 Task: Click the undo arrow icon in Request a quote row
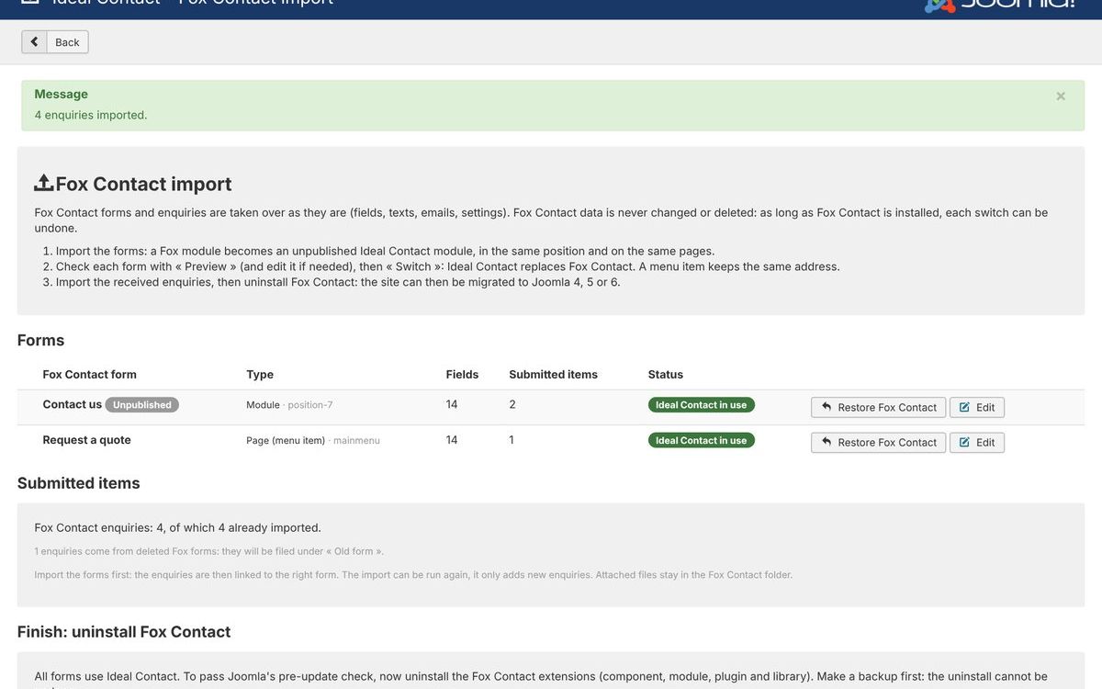click(826, 442)
